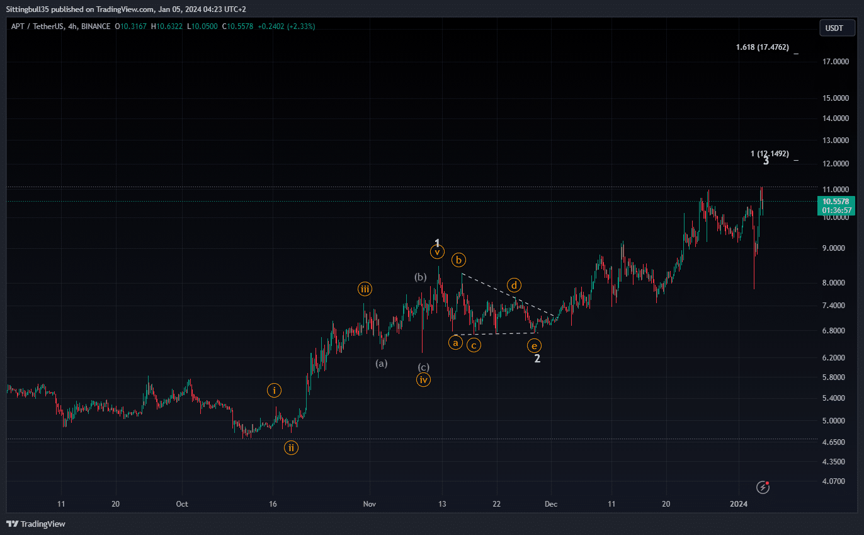Click the 1.618 (17.4762) Fibonacci label

[762, 47]
